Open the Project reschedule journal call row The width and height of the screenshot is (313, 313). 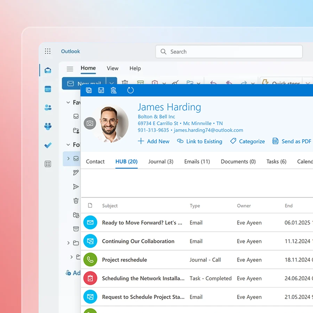pyautogui.click(x=197, y=260)
